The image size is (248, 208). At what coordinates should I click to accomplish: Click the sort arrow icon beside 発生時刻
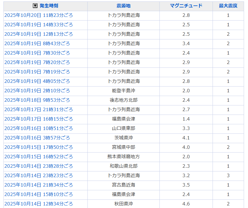pos(35,6)
